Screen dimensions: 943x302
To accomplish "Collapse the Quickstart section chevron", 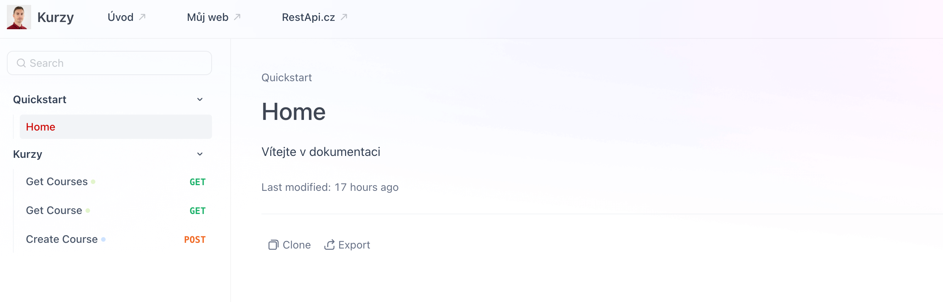I will pos(200,99).
